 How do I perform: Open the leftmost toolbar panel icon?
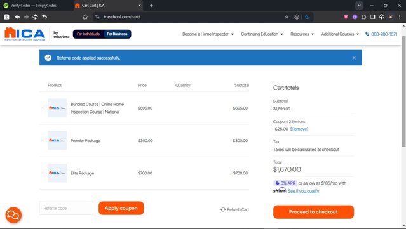pos(7,16)
